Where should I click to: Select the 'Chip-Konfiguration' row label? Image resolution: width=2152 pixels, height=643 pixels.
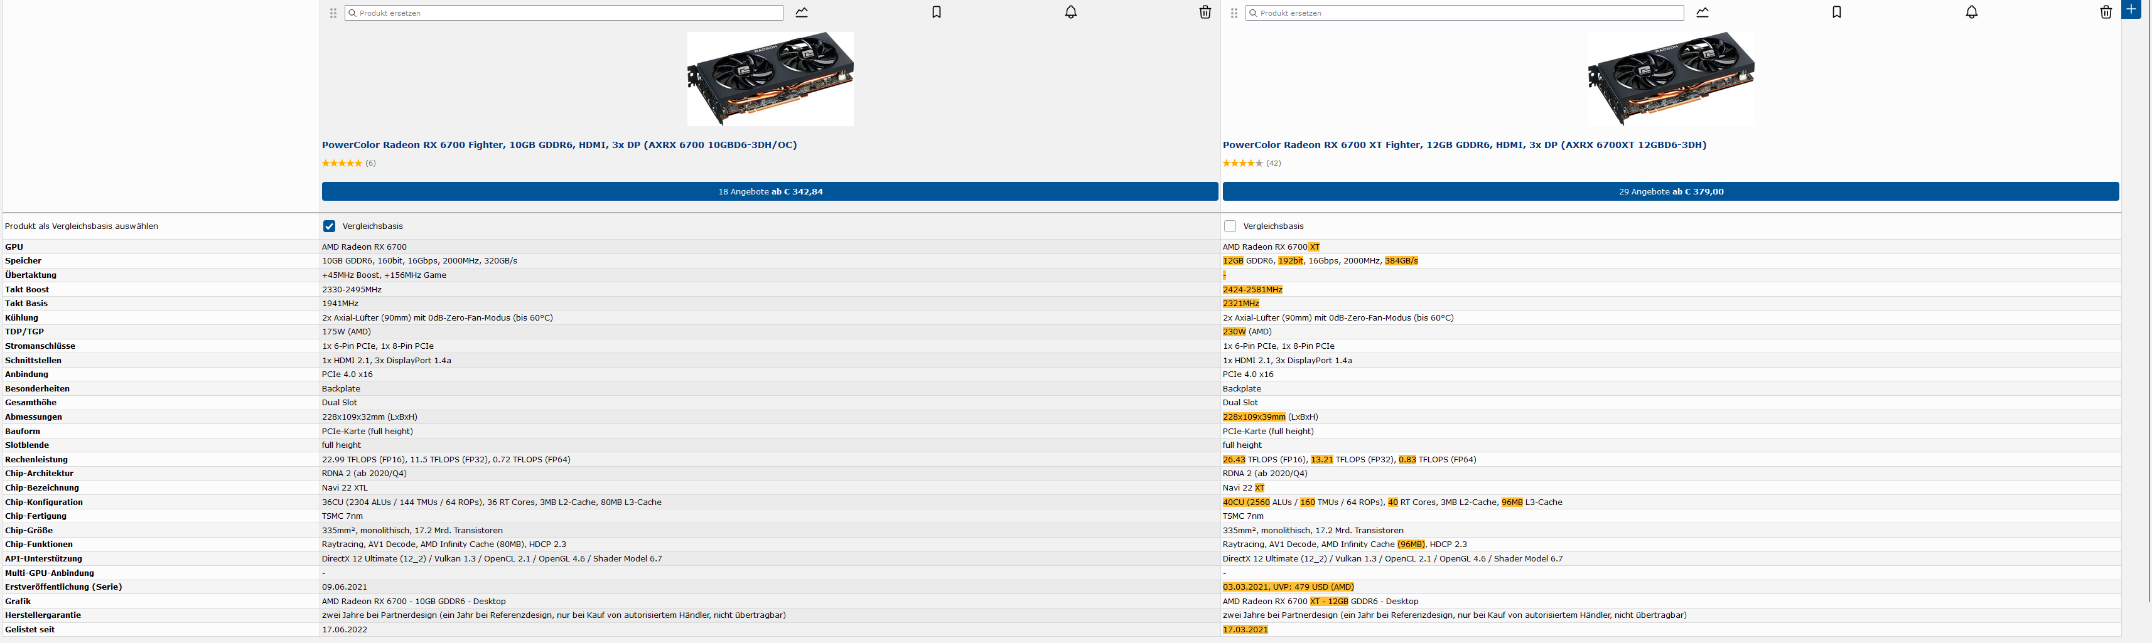coord(43,502)
